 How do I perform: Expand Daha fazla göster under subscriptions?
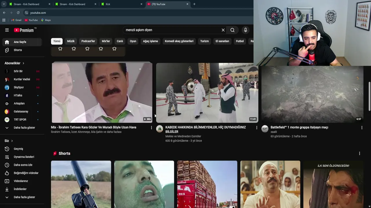click(x=23, y=128)
